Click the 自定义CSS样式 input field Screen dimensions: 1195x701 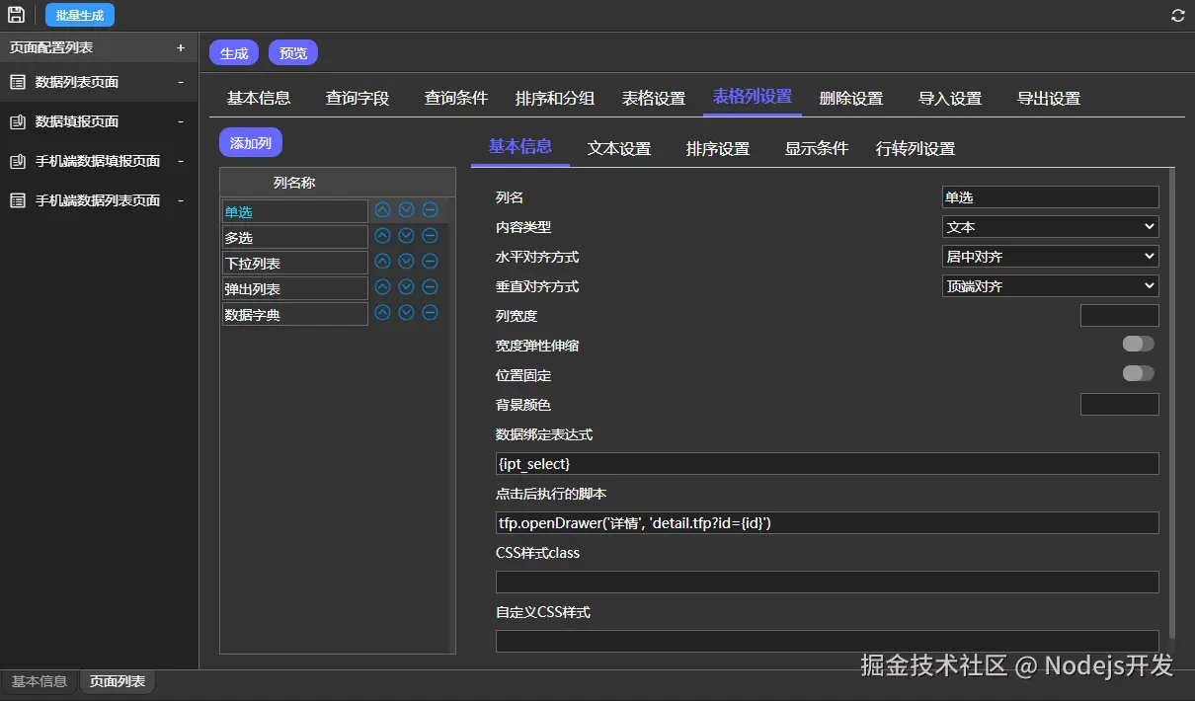(x=828, y=642)
